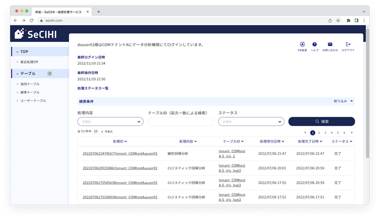The image size is (379, 218).
Task: Toggle the browser side panel icon
Action: coord(356,21)
